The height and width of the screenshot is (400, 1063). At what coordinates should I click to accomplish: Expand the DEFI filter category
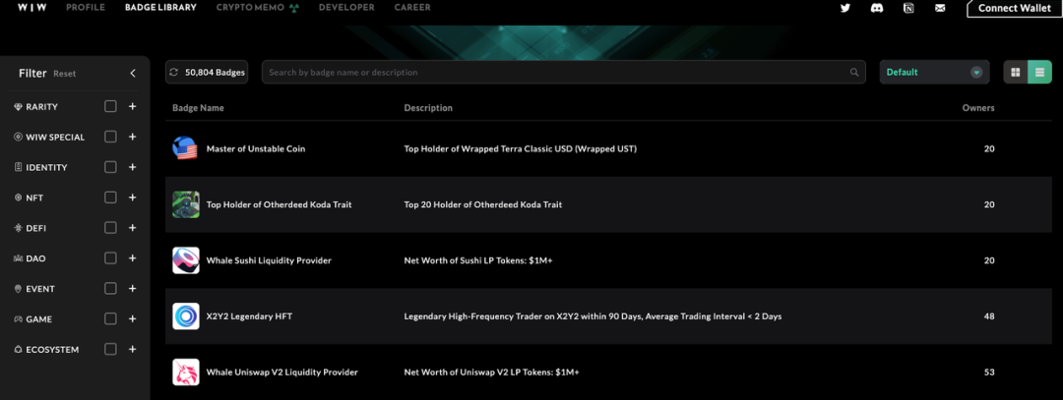pos(132,228)
